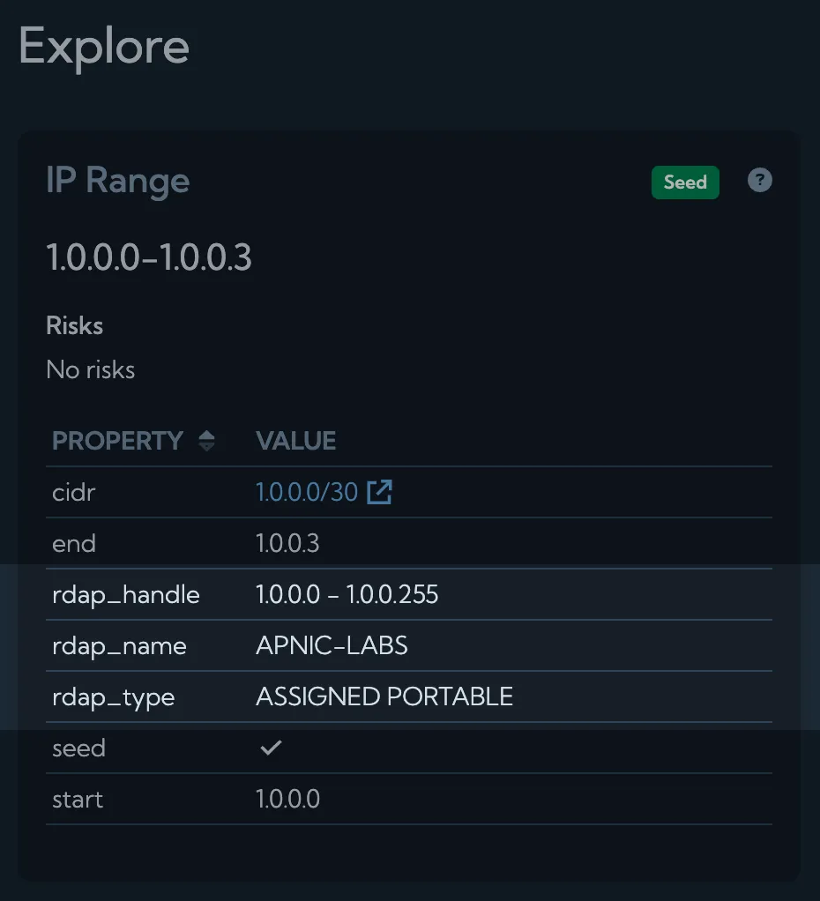
Task: Click the 1.0.0.0–1.0.0.3 range heading
Action: [149, 257]
